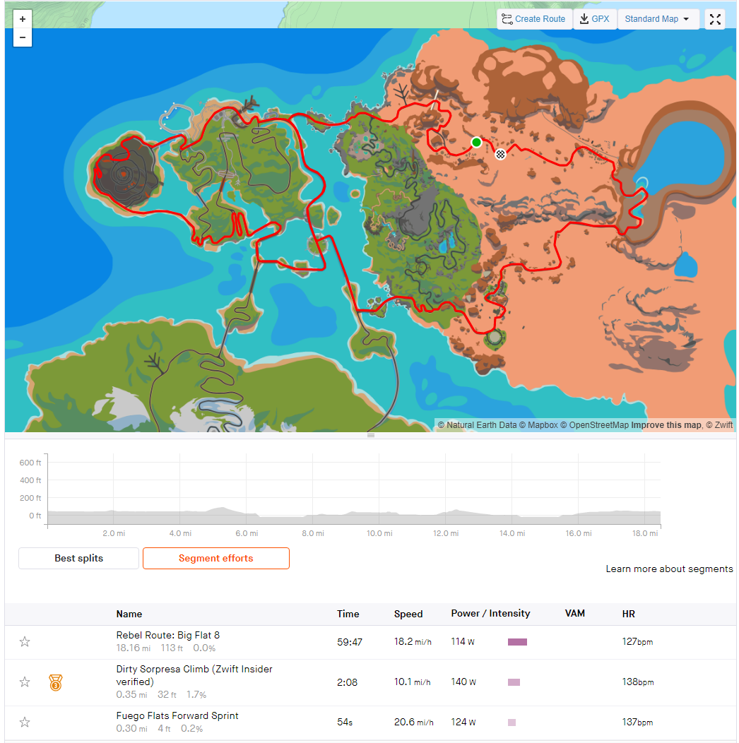Click the 114 W power value
Viewport: 739px width, 743px height.
click(x=463, y=641)
